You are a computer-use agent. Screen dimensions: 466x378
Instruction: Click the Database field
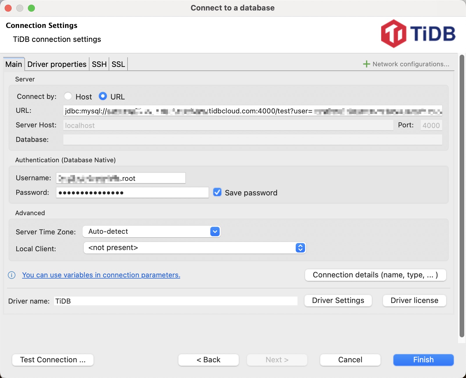(253, 140)
